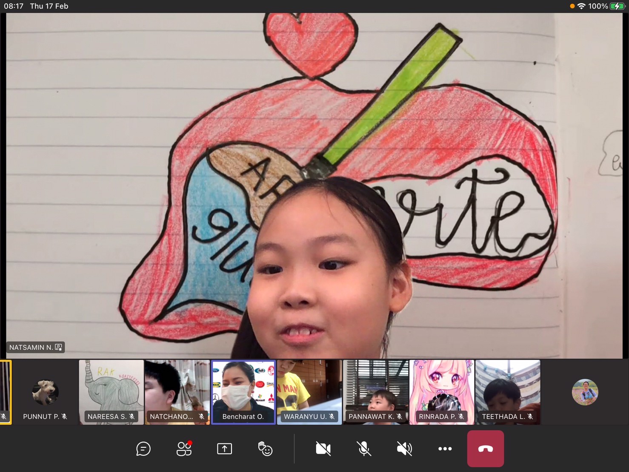Select PUNNUT P. participant tile
629x472 pixels.
45,392
